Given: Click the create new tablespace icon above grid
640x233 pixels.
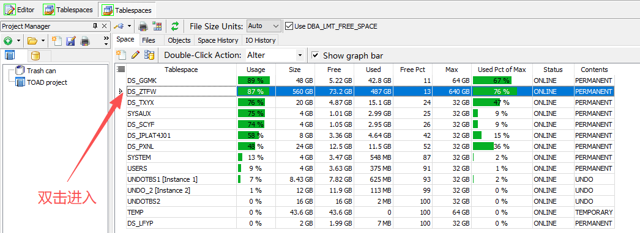Looking at the screenshot, I should [121, 55].
